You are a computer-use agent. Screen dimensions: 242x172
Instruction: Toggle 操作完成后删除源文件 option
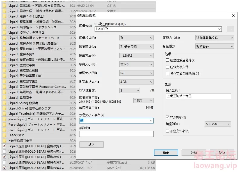168,73
